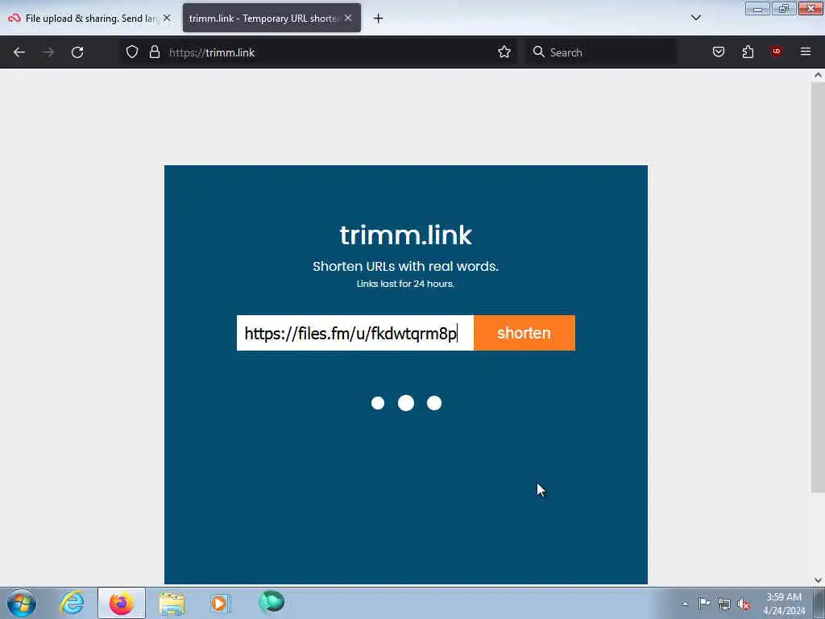Image resolution: width=825 pixels, height=619 pixels.
Task: Open the Windows Start menu
Action: (x=22, y=603)
